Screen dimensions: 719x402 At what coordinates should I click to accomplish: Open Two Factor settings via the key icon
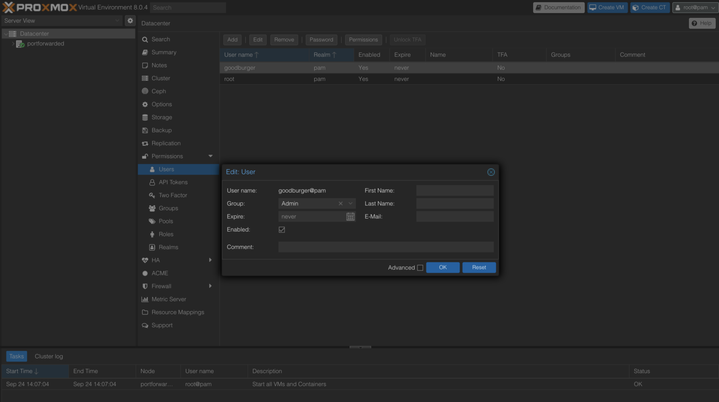[152, 195]
